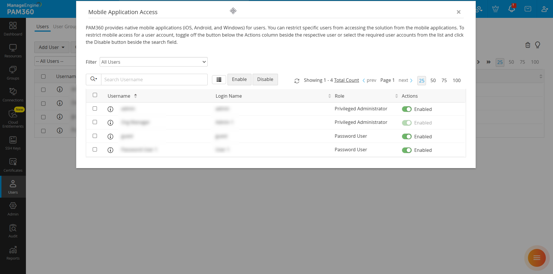Open the Groups sidebar section

tap(13, 72)
